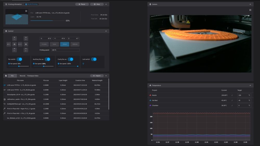
Task: Collapse the Temperature panel
Action: click(x=250, y=85)
